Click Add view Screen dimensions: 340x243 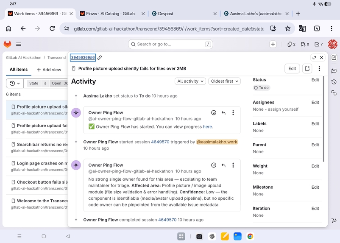coord(49,70)
